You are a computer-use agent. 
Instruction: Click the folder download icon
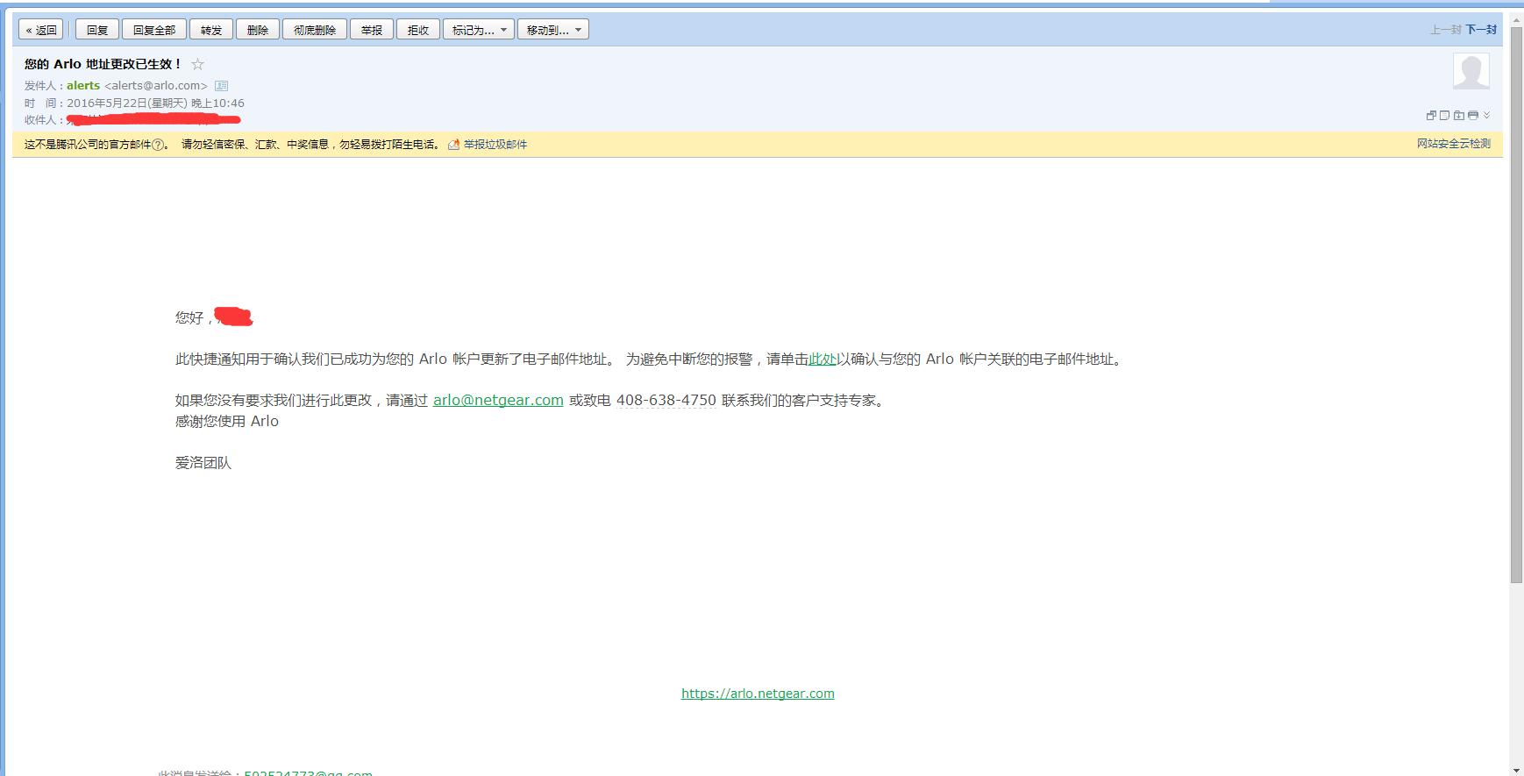point(1459,115)
